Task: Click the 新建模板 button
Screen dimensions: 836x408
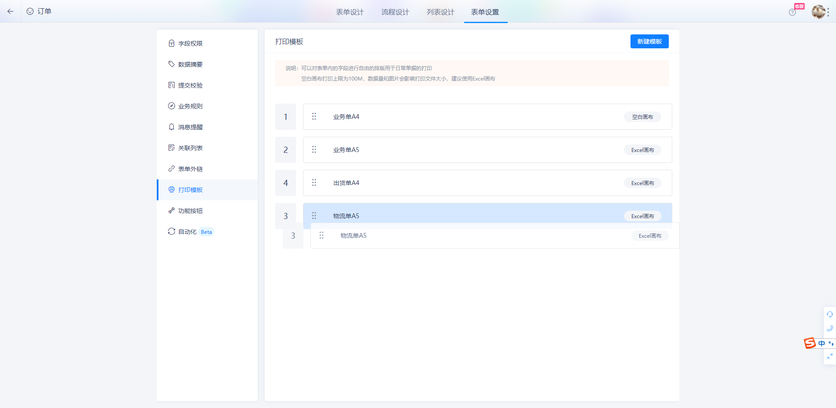Action: (x=649, y=41)
